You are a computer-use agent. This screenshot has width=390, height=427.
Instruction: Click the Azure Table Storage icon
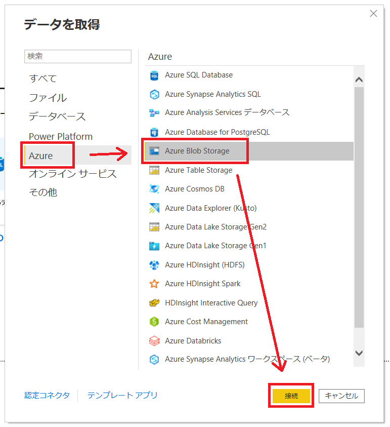point(154,171)
